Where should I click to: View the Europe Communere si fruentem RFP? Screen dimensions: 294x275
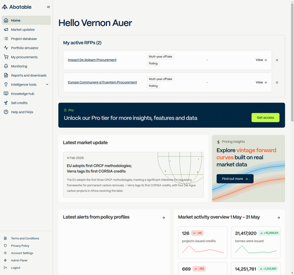261,82
